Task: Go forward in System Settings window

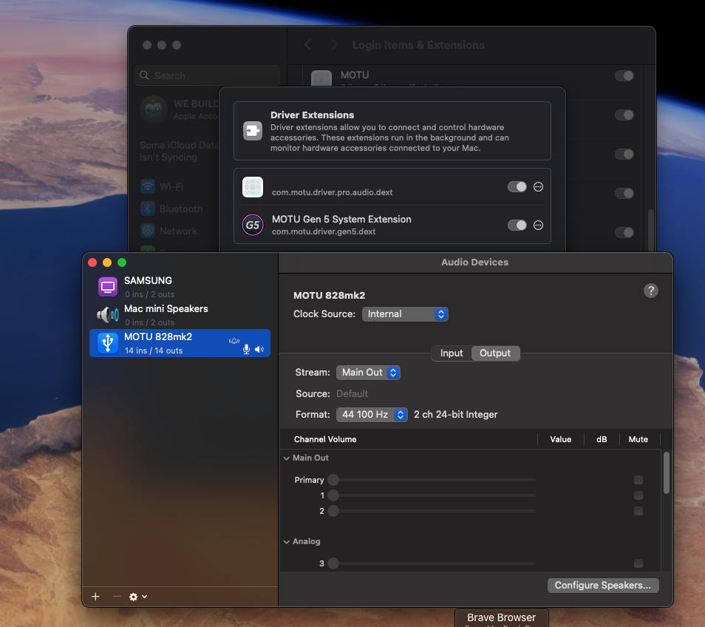Action: click(334, 44)
